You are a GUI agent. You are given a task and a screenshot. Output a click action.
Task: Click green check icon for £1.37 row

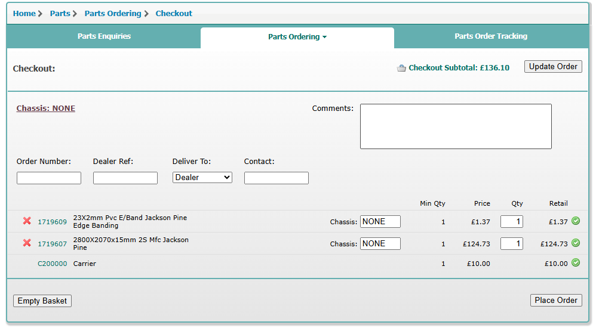pyautogui.click(x=576, y=221)
